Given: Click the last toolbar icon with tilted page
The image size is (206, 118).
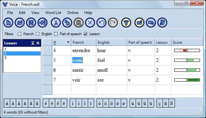Looking at the screenshot, I should click(162, 23).
